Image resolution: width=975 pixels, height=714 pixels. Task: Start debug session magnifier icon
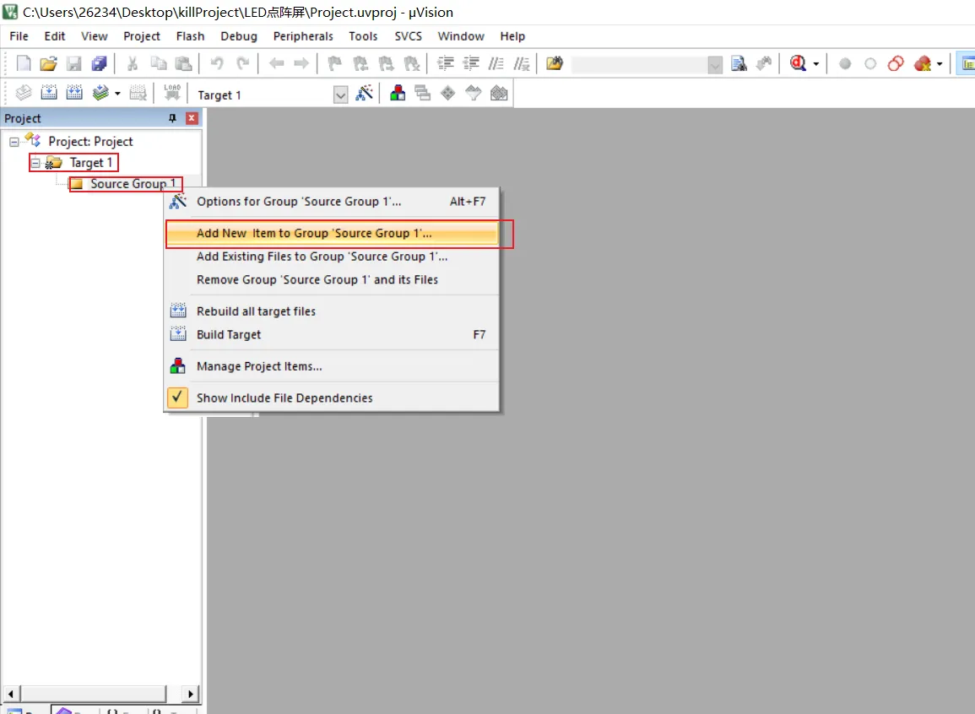(798, 63)
